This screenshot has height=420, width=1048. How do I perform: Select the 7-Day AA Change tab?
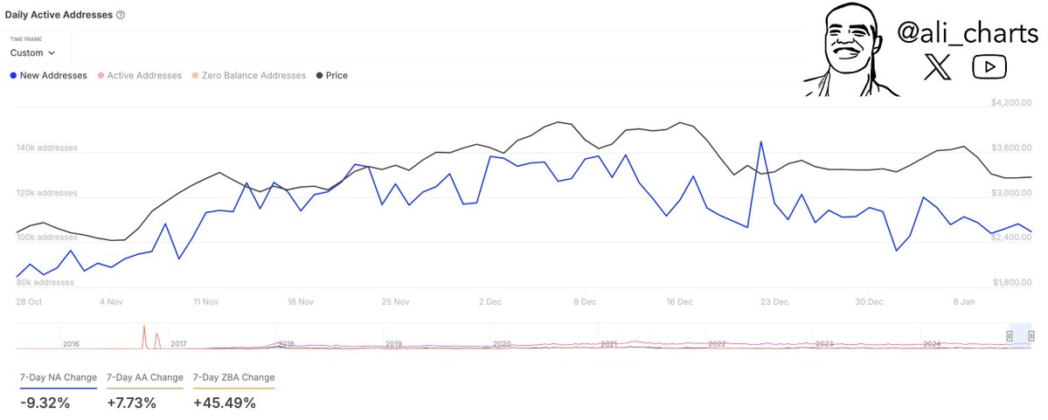click(144, 377)
